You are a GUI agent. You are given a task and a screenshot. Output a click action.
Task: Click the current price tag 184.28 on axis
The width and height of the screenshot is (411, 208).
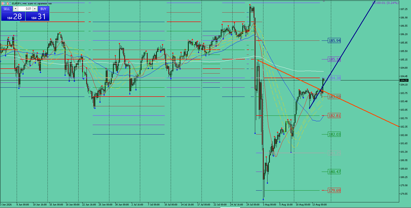coord(404,80)
